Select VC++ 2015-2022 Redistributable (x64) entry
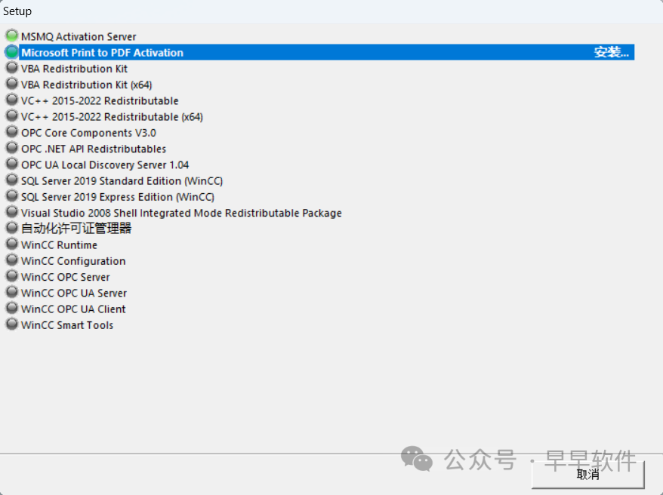 point(112,117)
